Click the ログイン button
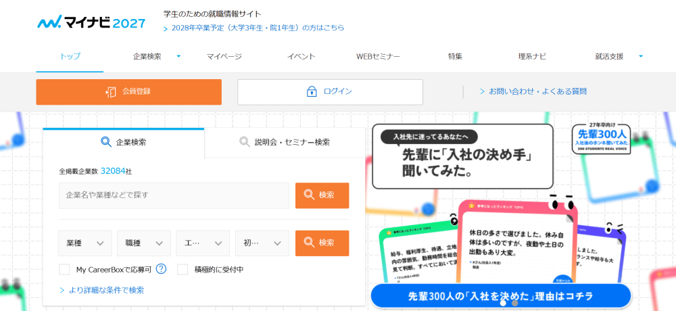This screenshot has width=676, height=311. click(x=331, y=92)
